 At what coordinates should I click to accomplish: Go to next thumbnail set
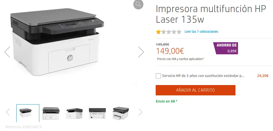click(140, 112)
